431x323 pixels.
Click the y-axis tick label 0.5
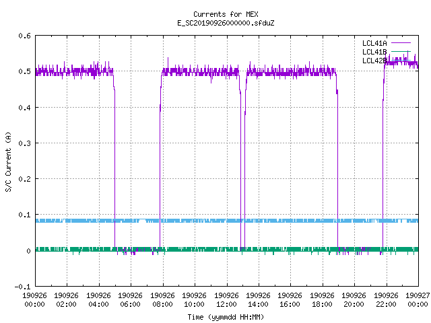point(24,71)
